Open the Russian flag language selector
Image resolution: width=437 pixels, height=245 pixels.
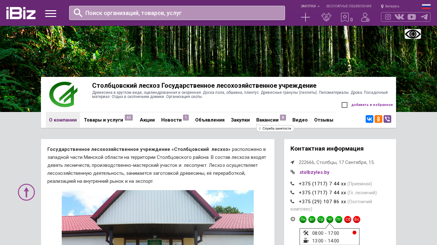[x=426, y=6]
